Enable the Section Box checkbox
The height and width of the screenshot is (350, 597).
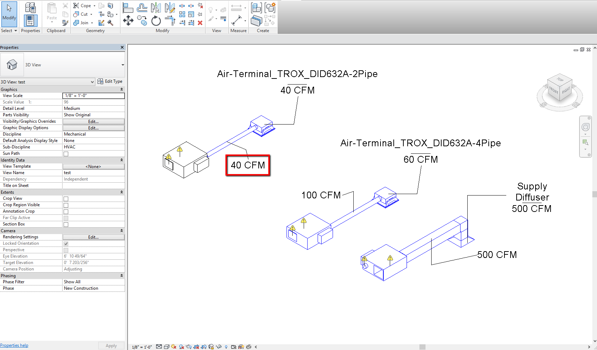(x=66, y=224)
